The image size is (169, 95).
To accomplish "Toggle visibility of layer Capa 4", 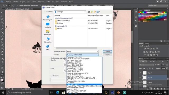I will tap(140, 73).
